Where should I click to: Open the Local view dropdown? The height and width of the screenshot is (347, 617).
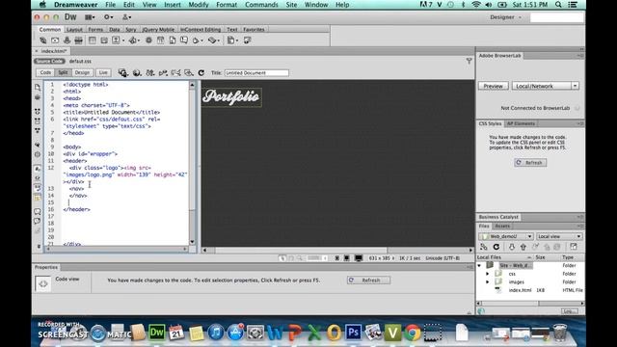(x=559, y=236)
